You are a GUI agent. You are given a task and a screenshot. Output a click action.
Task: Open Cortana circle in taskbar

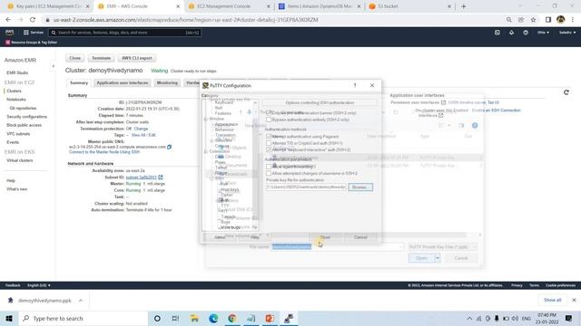(157, 318)
